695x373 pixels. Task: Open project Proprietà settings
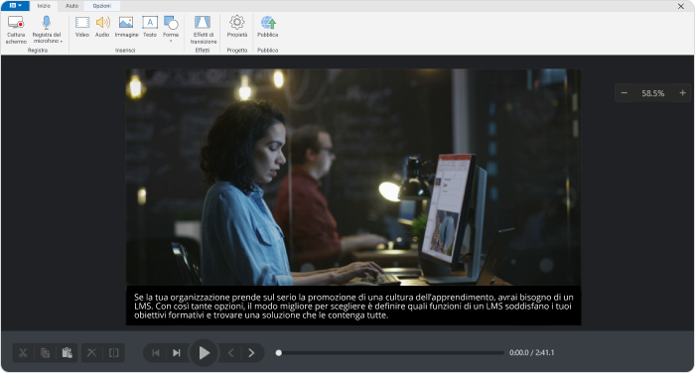click(x=237, y=27)
